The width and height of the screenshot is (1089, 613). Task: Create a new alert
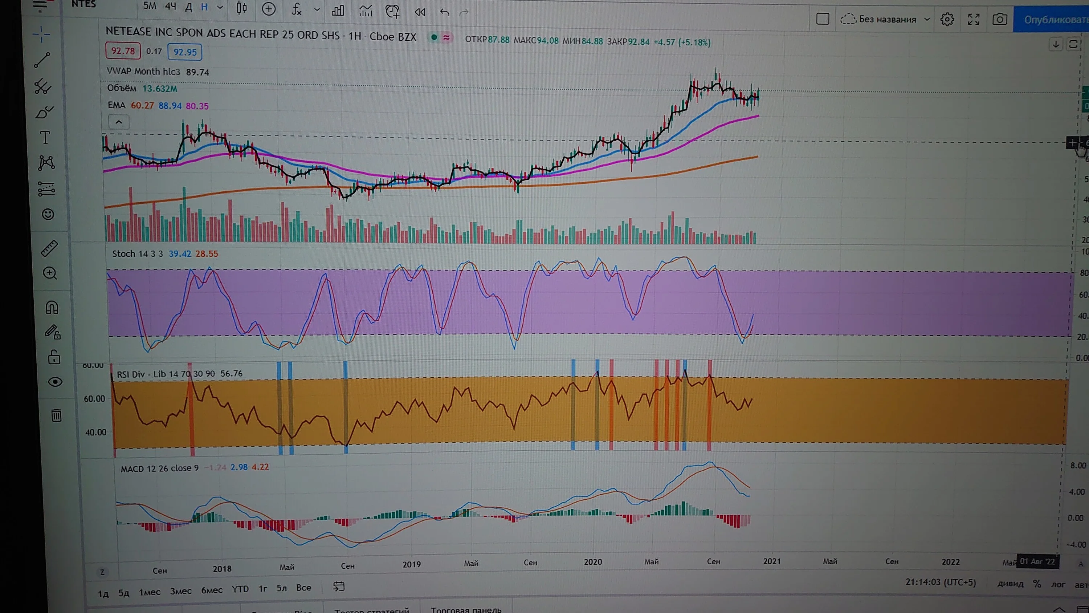[x=392, y=11]
